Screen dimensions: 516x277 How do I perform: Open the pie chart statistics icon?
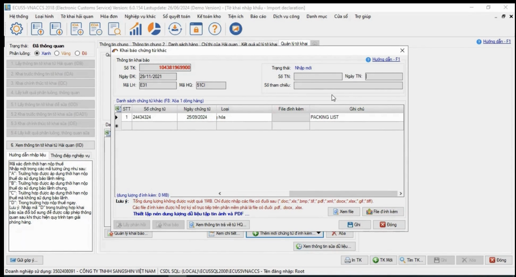[x=154, y=29]
